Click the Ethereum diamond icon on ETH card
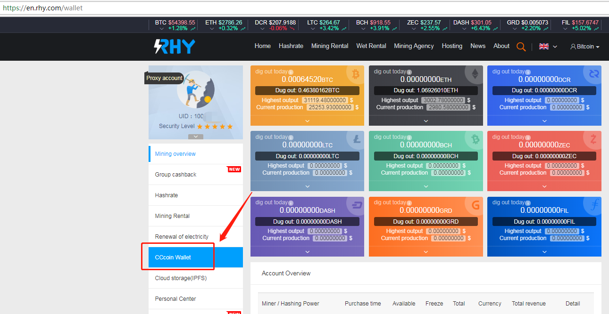 (474, 73)
